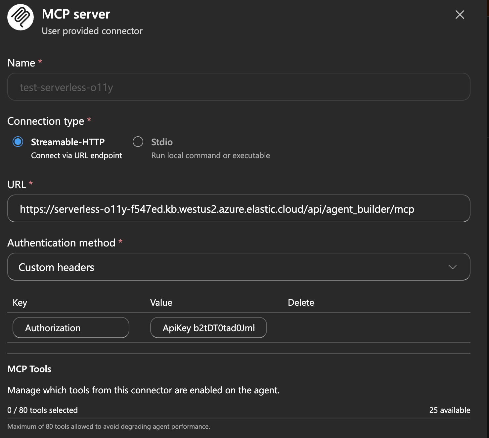Click the Delete column header
489x438 pixels.
[x=301, y=303]
